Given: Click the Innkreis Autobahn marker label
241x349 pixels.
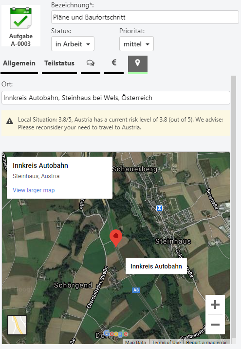Looking at the screenshot, I should 156,266.
